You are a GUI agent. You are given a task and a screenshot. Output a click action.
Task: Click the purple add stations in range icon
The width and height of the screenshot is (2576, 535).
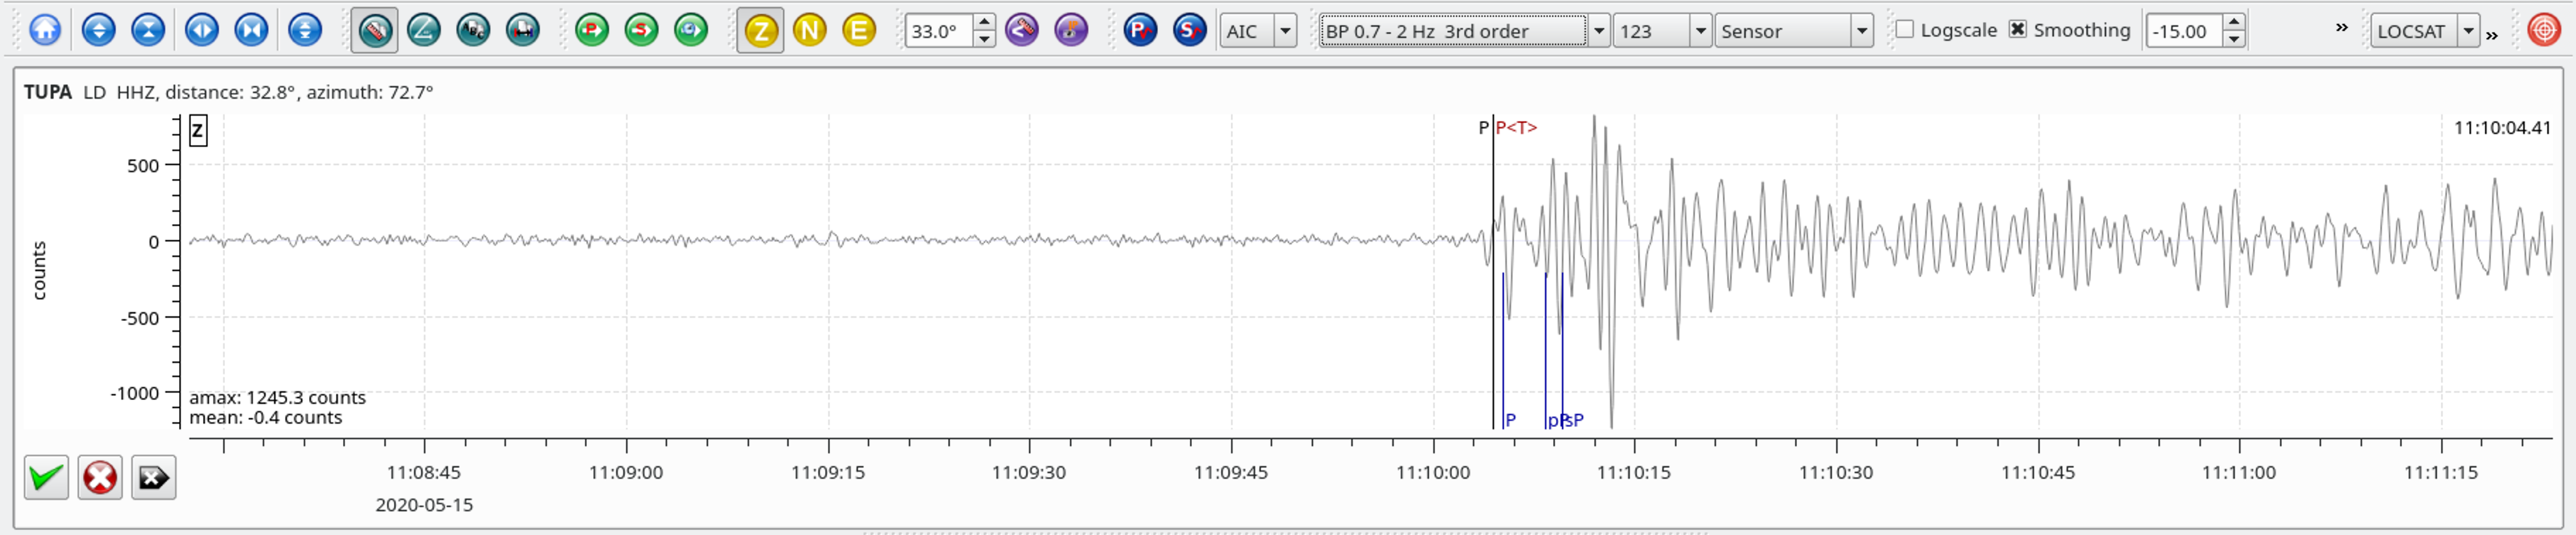coord(1022,30)
